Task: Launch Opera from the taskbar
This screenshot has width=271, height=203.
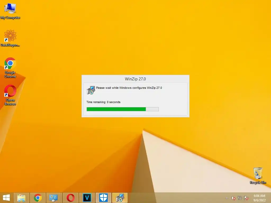Action: tap(71, 198)
